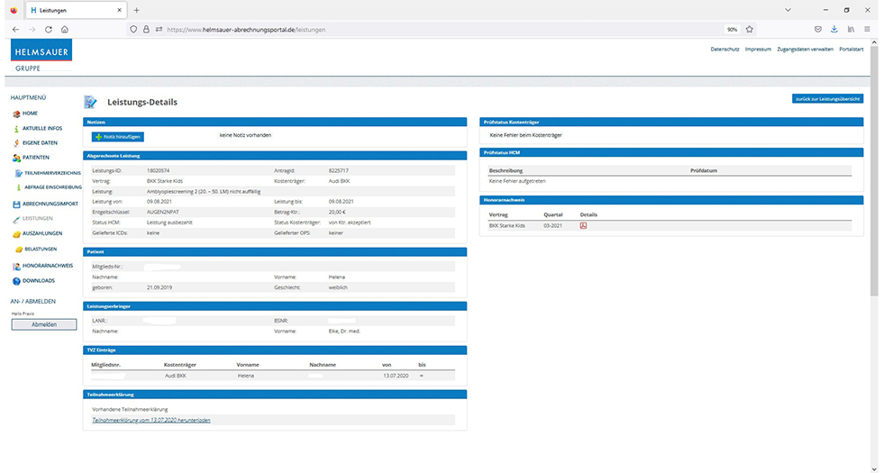Open Zugangsdaten verwalten
The image size is (883, 473).
[x=806, y=49]
